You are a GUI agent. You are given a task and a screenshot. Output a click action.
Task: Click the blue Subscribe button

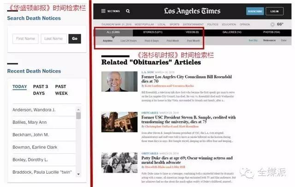(255, 11)
